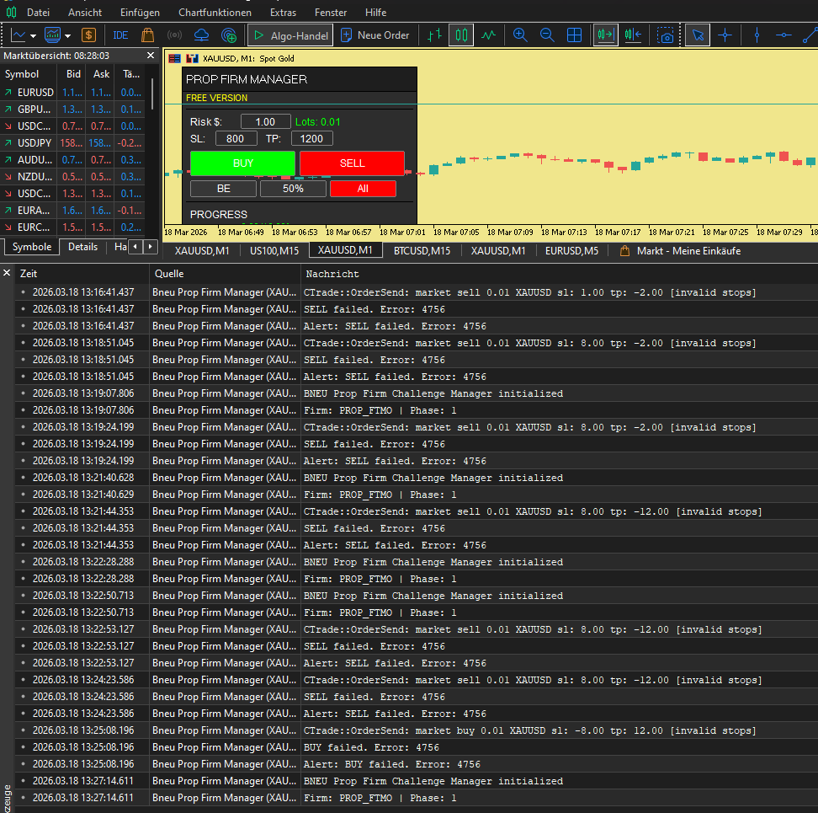
Task: Open the MQL IDE editor icon
Action: coord(120,35)
